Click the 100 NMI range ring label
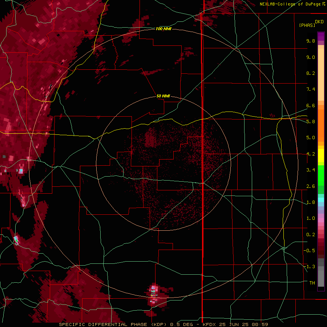This screenshot has height=327, width=327. point(163,29)
